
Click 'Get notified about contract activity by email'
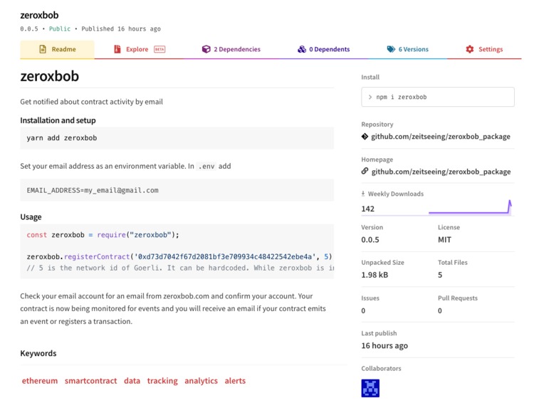click(91, 102)
